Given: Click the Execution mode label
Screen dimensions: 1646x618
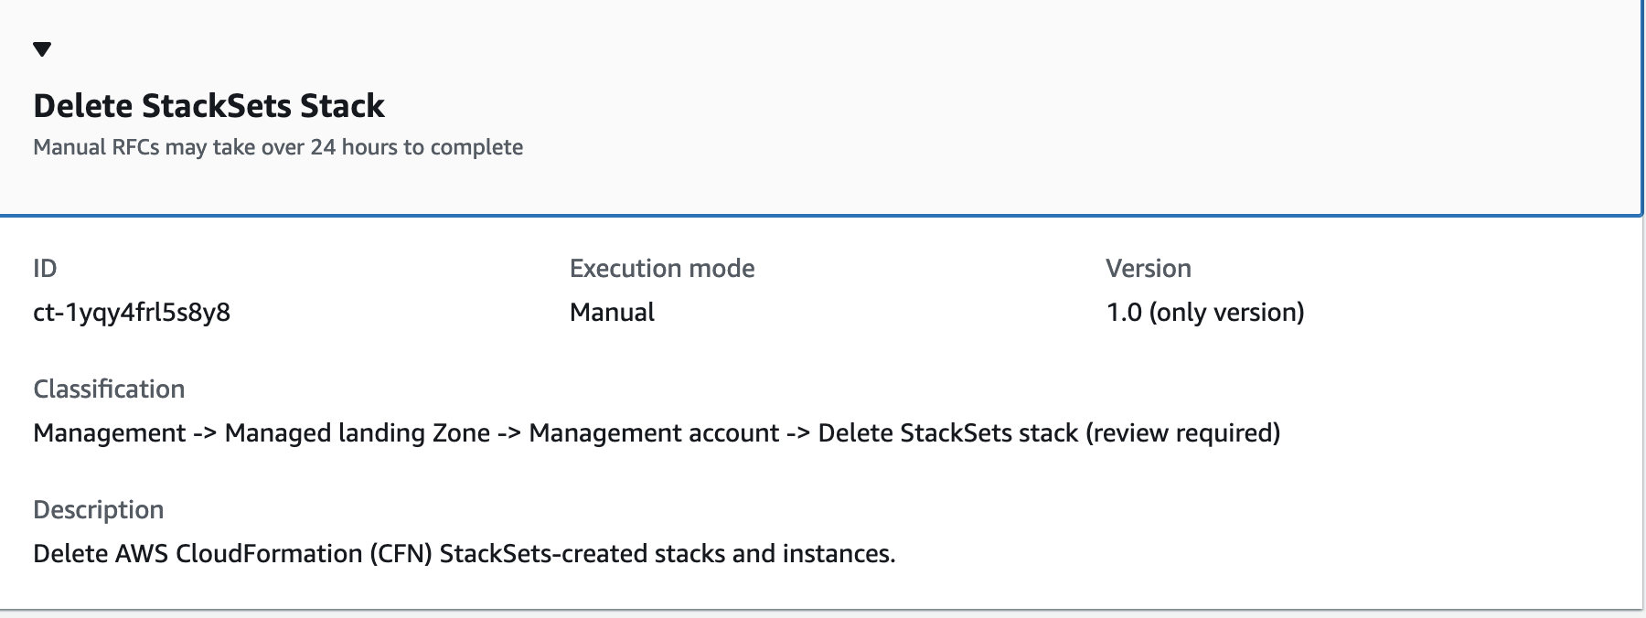Looking at the screenshot, I should pos(662,269).
